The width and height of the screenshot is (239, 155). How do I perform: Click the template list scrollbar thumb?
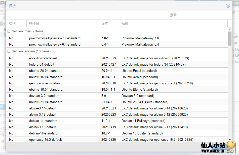230,38
